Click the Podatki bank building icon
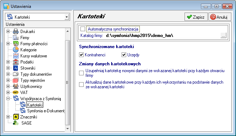The image size is (236, 136). tap(16, 62)
